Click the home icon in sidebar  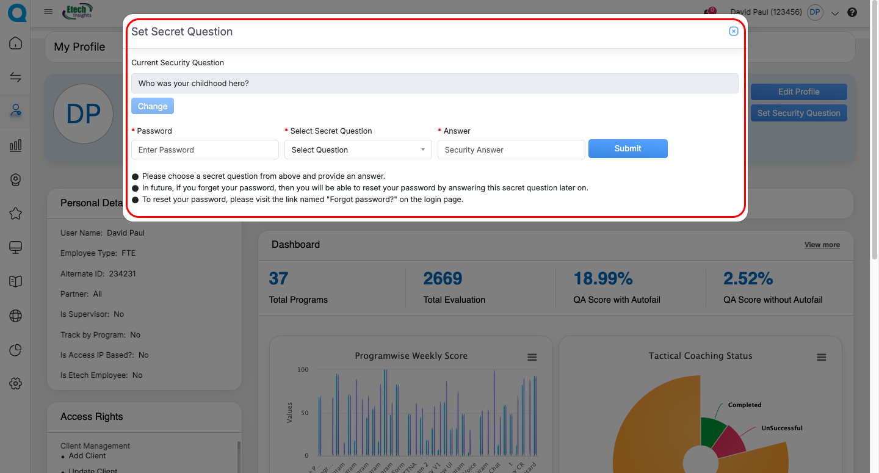tap(15, 43)
